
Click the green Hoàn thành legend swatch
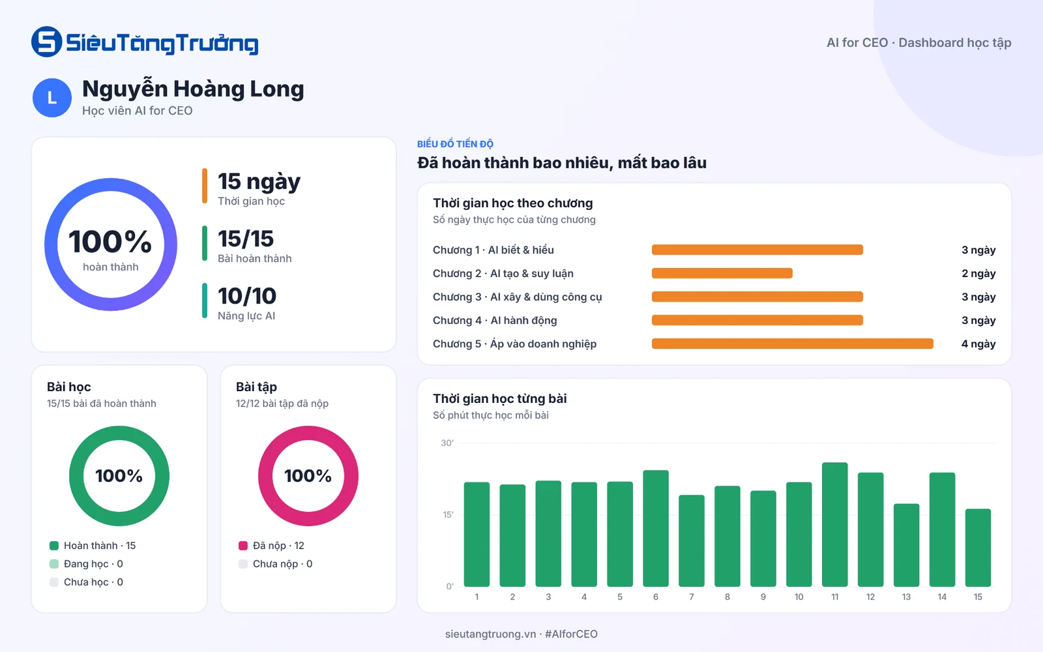coord(54,546)
